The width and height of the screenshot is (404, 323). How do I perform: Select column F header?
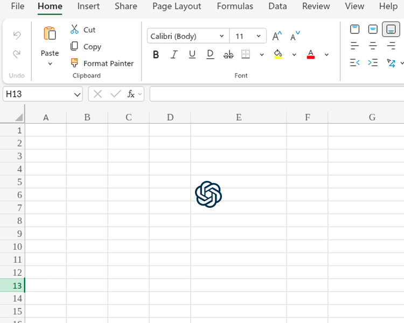point(308,117)
